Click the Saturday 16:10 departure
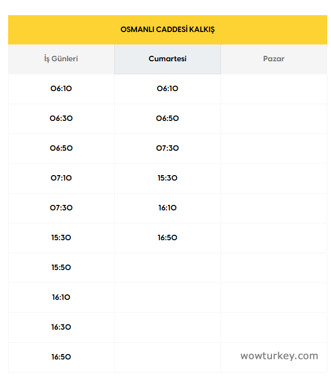 point(167,208)
